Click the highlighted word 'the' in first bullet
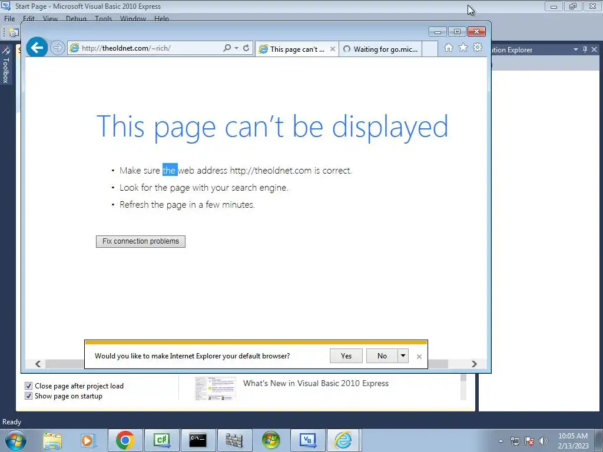Viewport: 603px width, 452px height. click(170, 170)
